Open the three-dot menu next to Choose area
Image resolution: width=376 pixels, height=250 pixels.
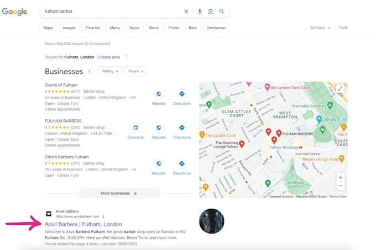tap(127, 57)
